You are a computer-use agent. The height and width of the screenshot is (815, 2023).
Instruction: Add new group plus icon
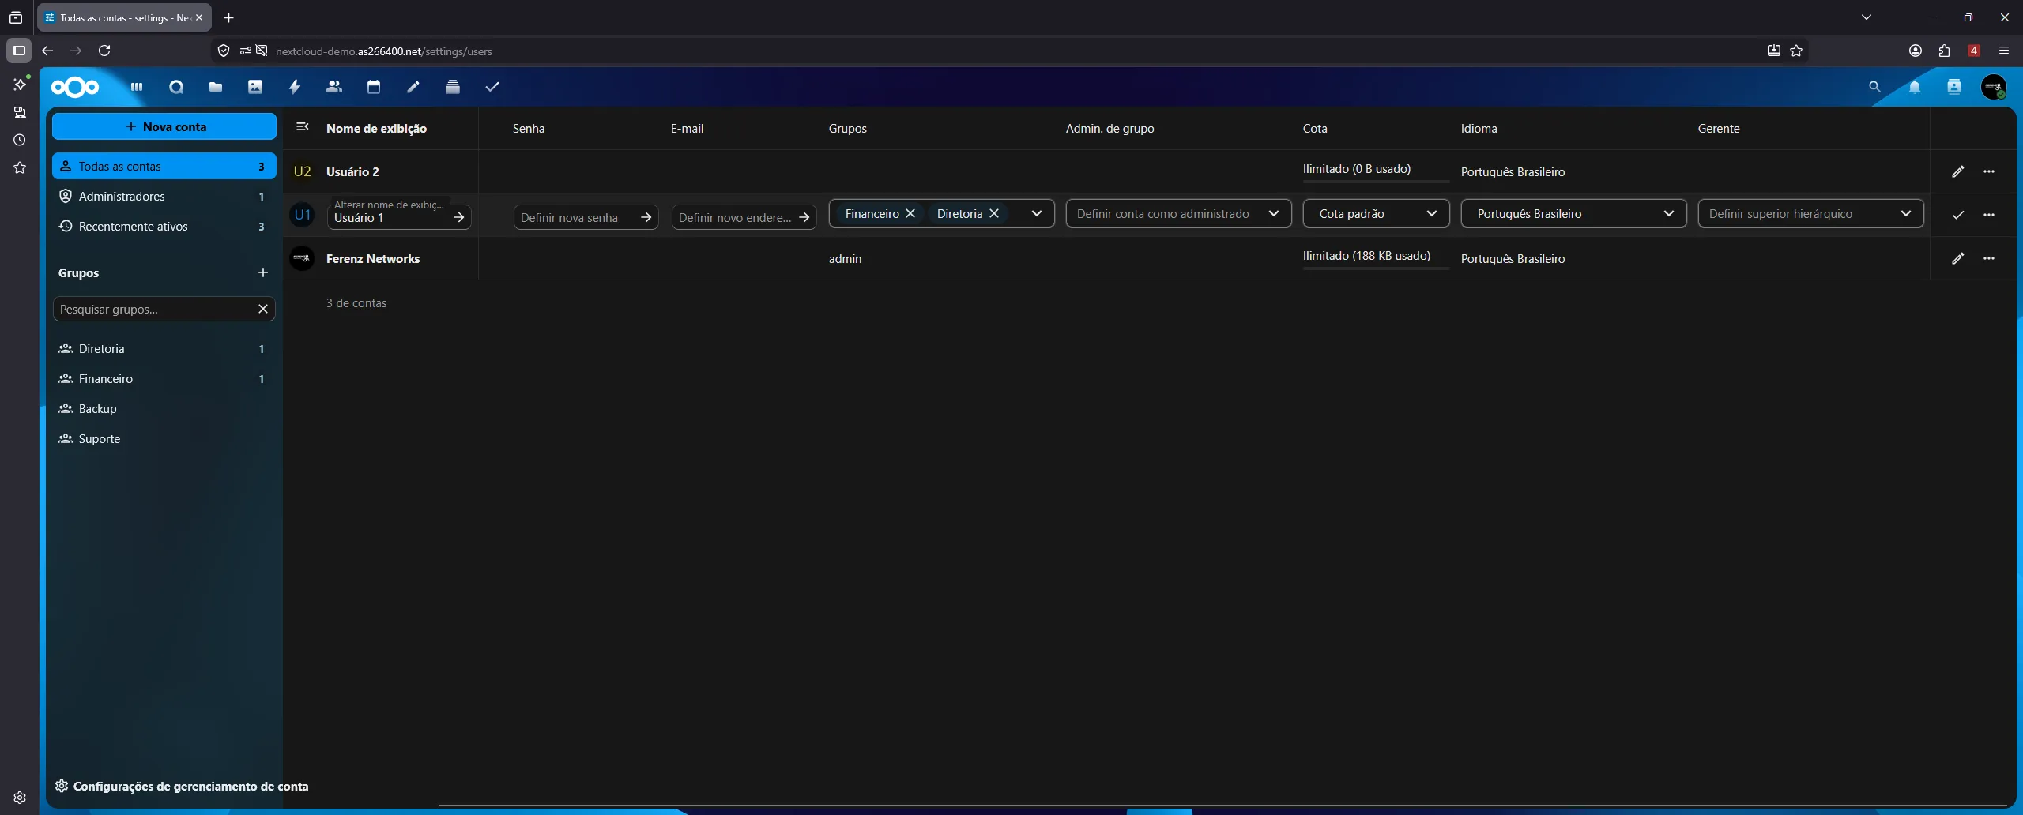tap(263, 272)
